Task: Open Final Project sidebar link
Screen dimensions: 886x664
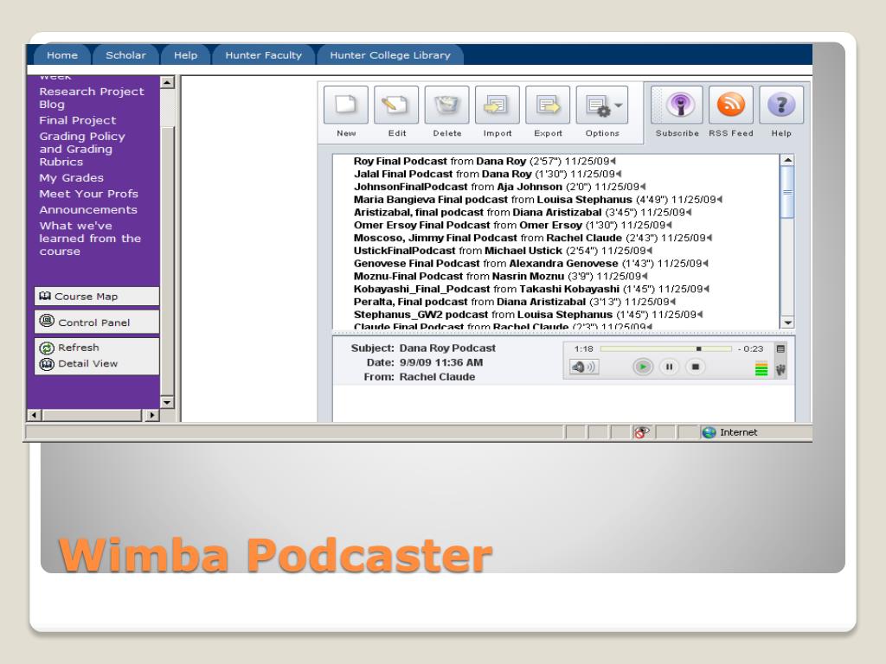Action: pos(77,120)
